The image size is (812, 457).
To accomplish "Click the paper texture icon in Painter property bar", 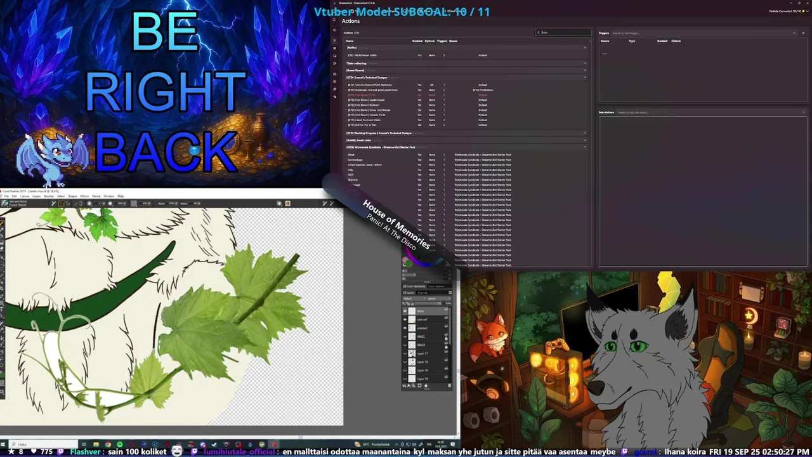I will [x=134, y=203].
